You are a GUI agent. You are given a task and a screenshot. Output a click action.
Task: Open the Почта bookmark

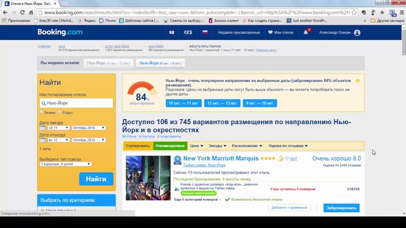pos(107,20)
